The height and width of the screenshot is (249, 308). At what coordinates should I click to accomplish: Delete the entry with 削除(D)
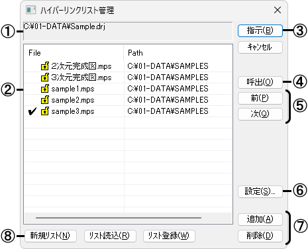click(x=260, y=236)
